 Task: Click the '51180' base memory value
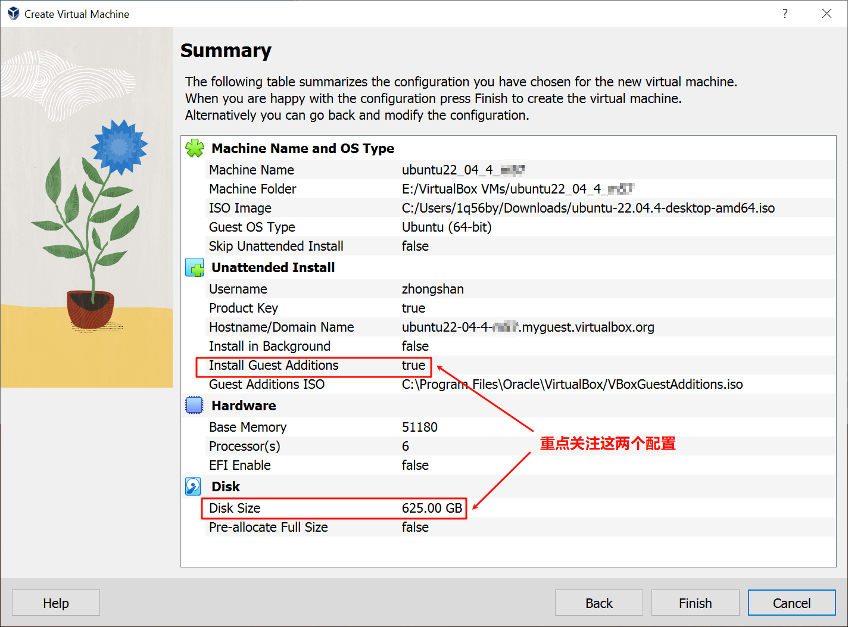pyautogui.click(x=420, y=427)
